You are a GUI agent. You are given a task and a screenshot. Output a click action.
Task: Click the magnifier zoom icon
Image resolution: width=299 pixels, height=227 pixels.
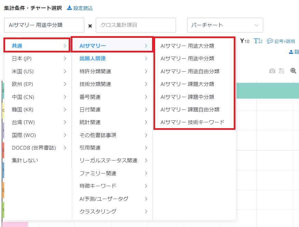coord(293,71)
